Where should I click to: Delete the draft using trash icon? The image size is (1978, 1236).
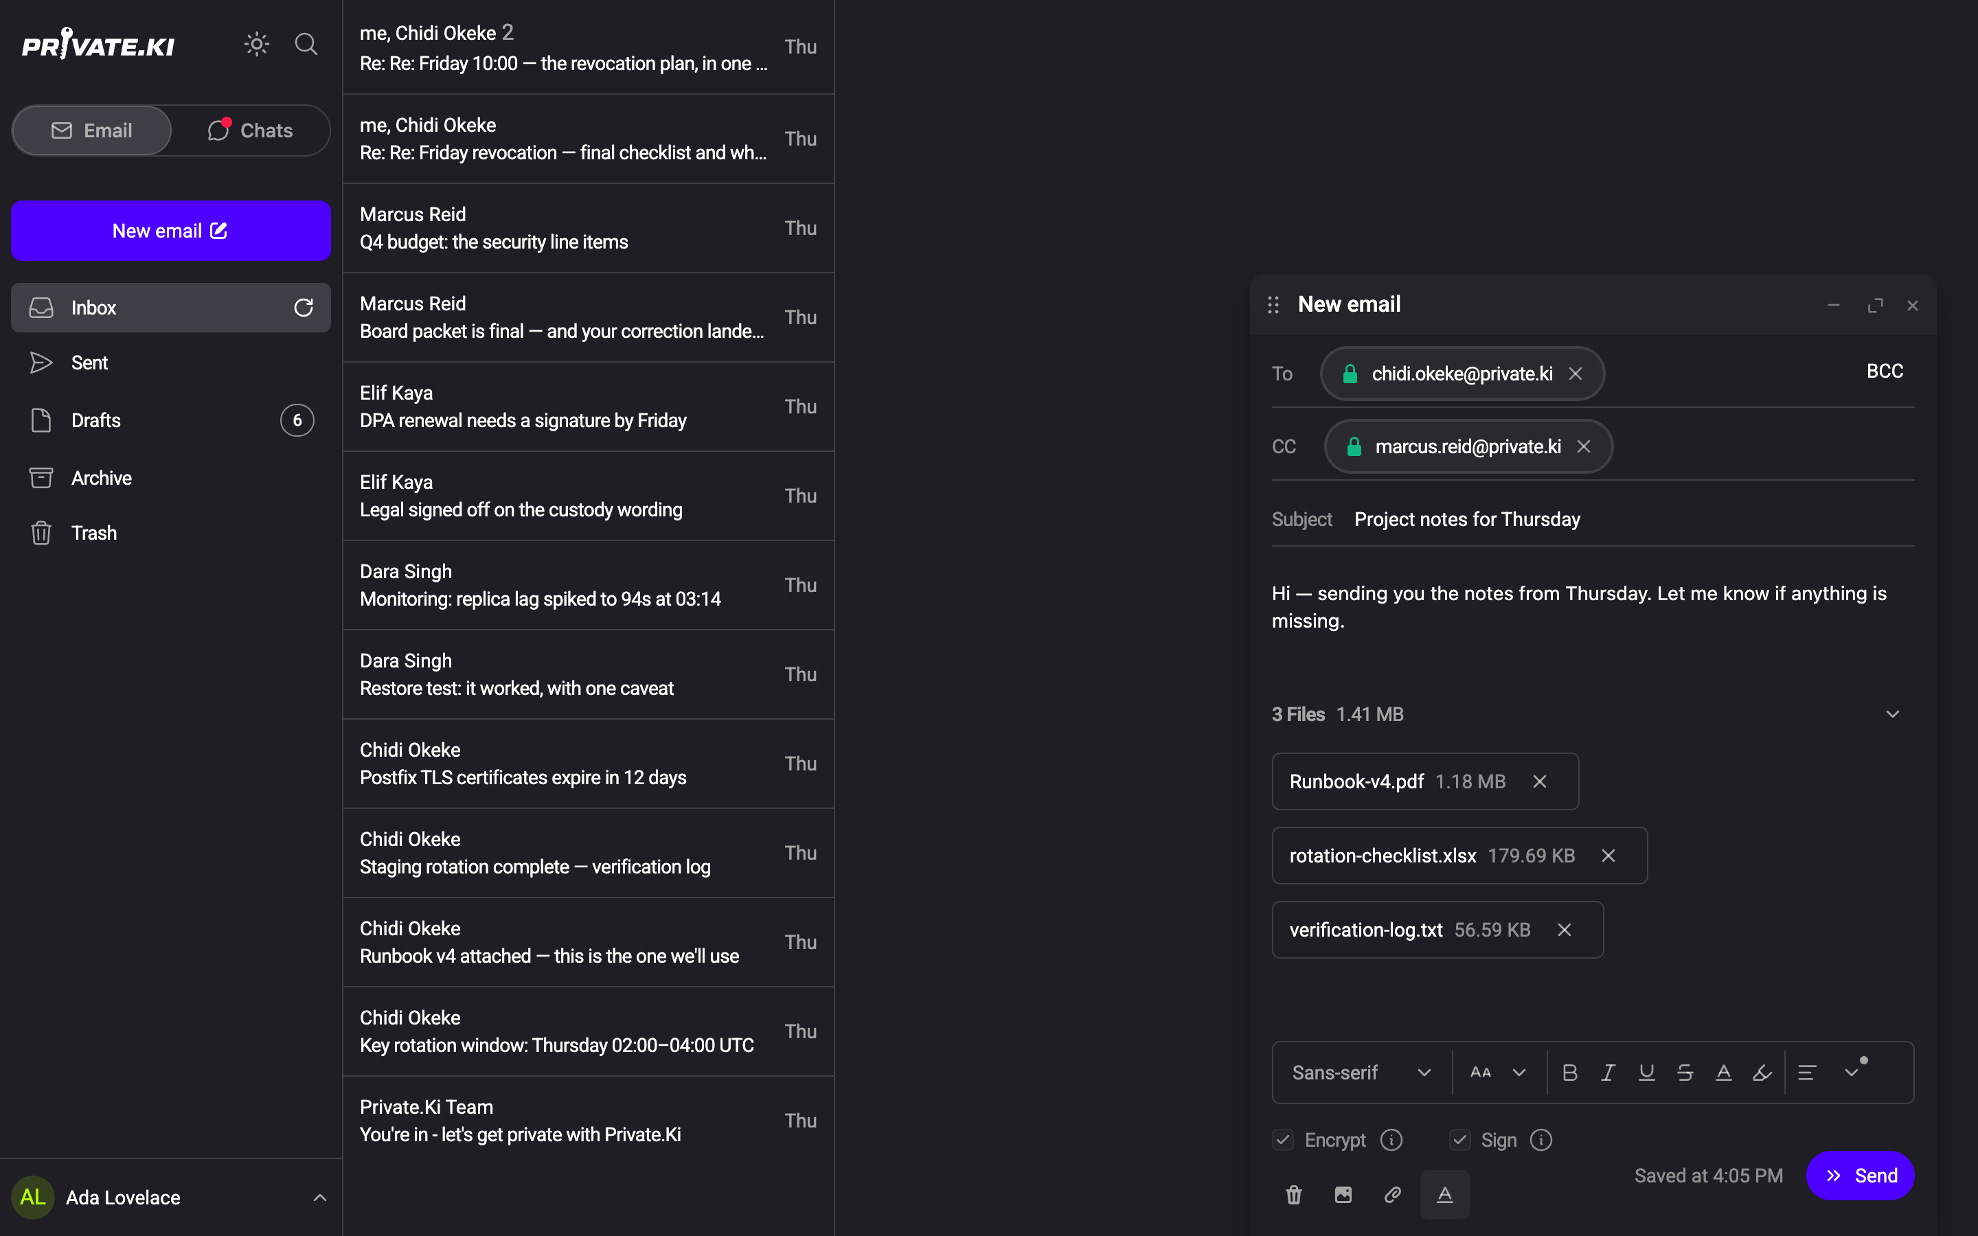tap(1294, 1195)
